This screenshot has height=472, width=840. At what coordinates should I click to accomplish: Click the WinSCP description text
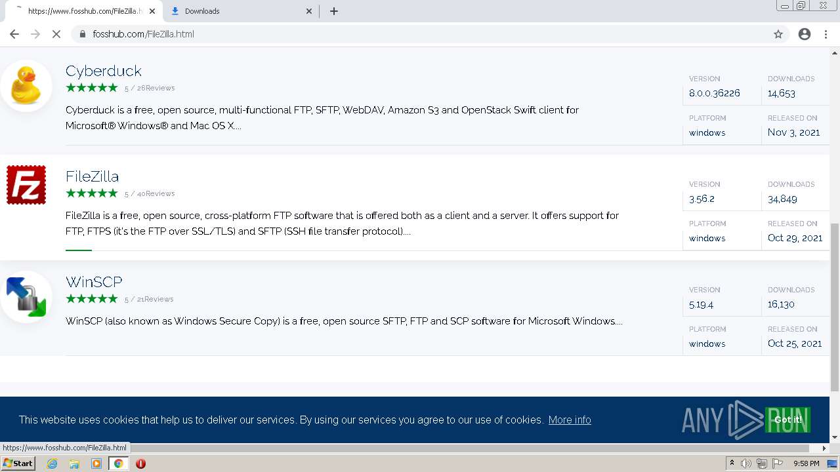(344, 321)
